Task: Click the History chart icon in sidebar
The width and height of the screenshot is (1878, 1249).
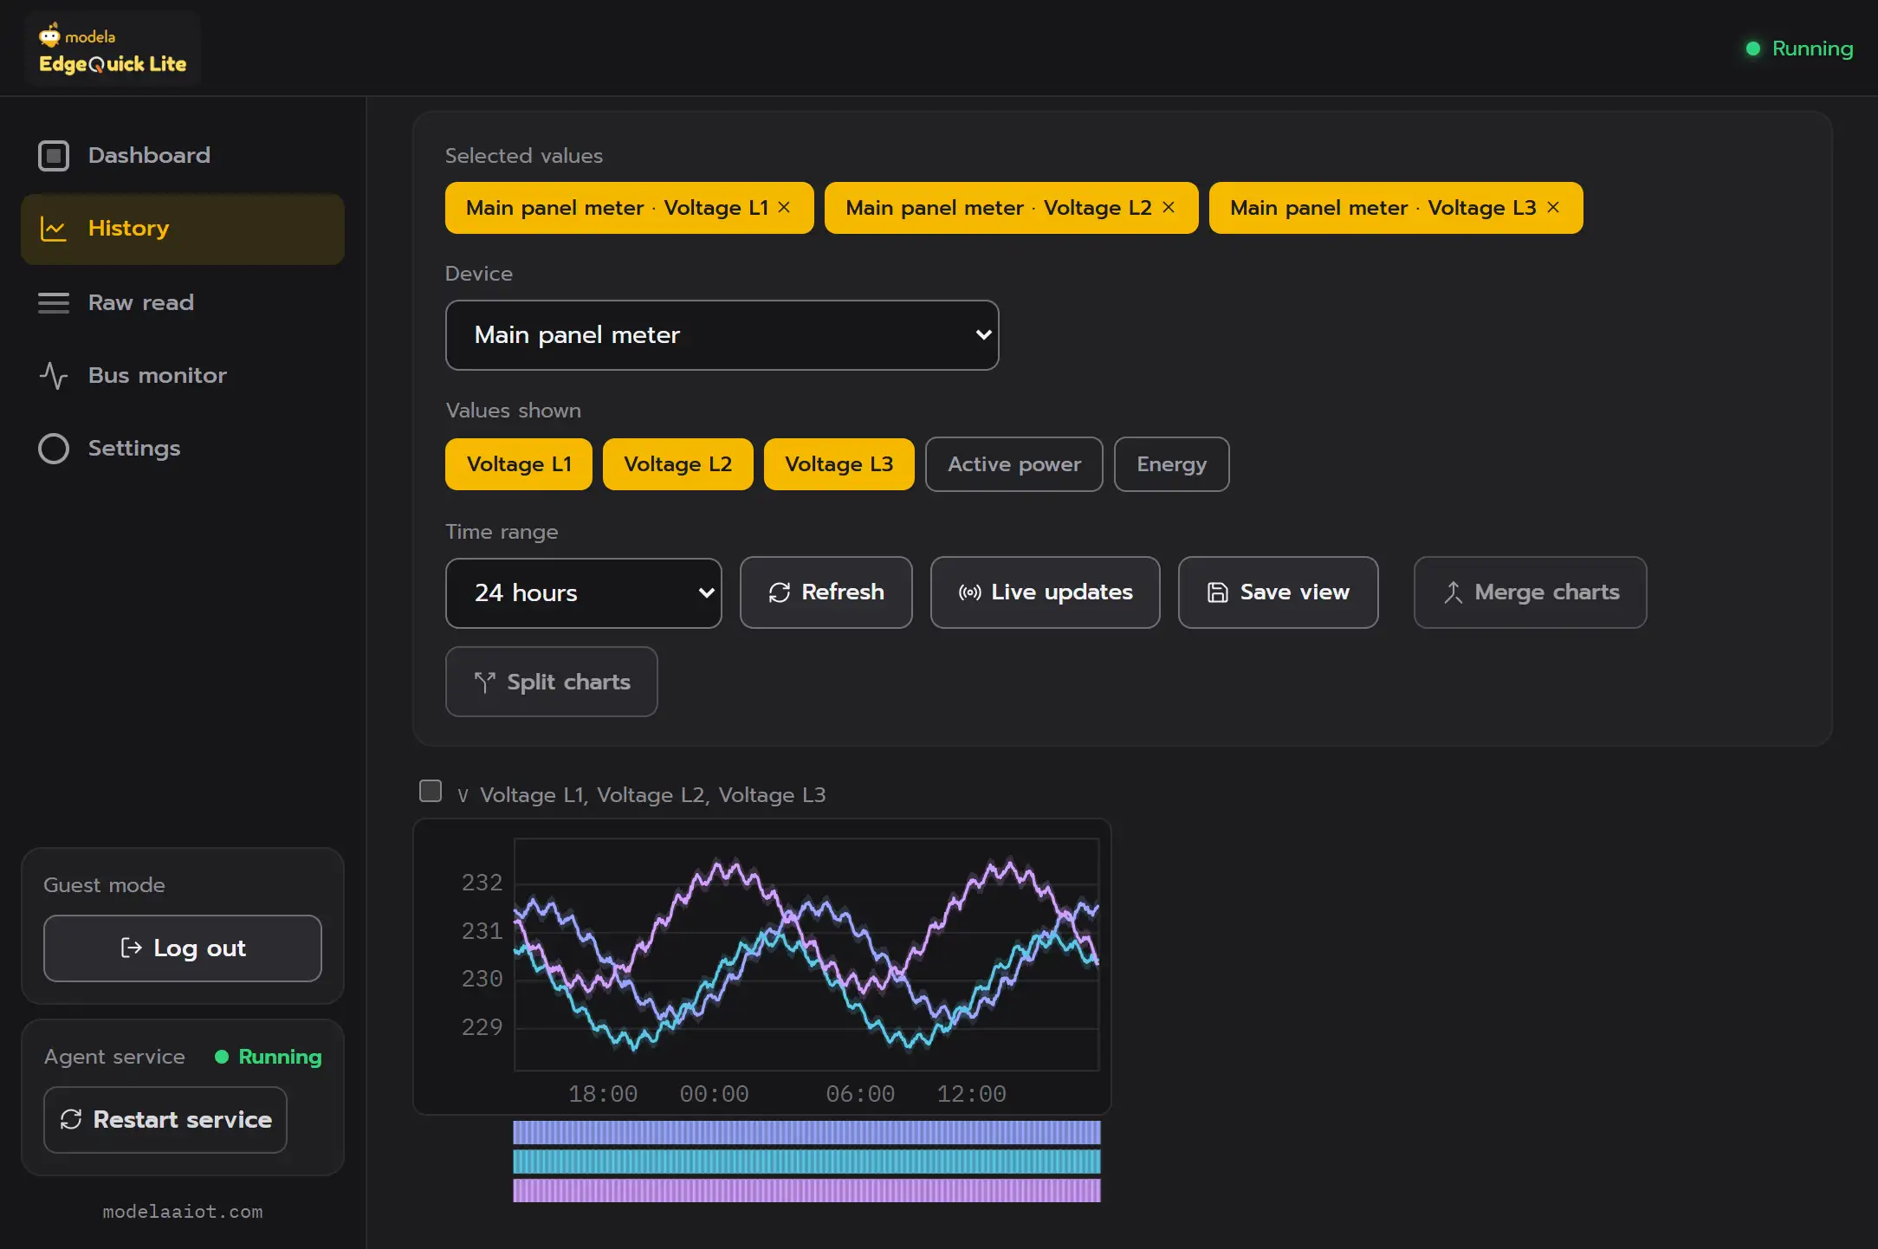Action: 54,229
